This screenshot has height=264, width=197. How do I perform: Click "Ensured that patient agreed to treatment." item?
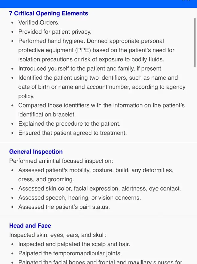click(73, 133)
